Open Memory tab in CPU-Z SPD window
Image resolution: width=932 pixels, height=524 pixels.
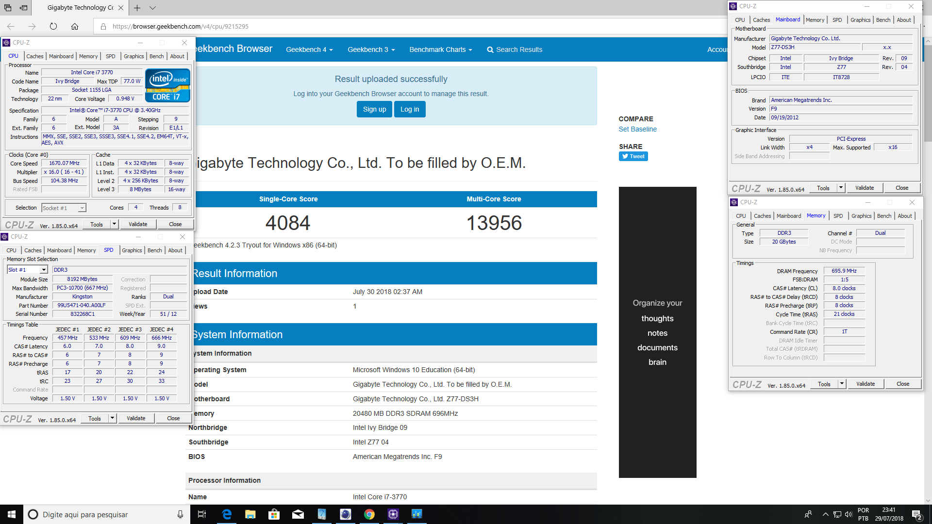(86, 250)
